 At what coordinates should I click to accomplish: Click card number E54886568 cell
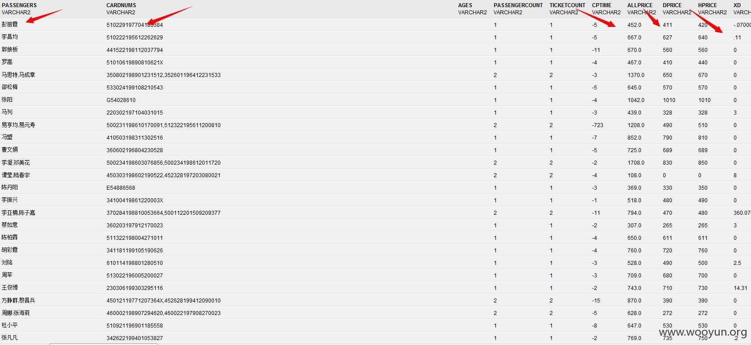[121, 188]
